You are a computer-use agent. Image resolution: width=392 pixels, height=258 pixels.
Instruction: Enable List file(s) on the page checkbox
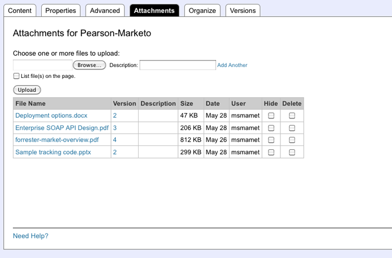tap(16, 76)
